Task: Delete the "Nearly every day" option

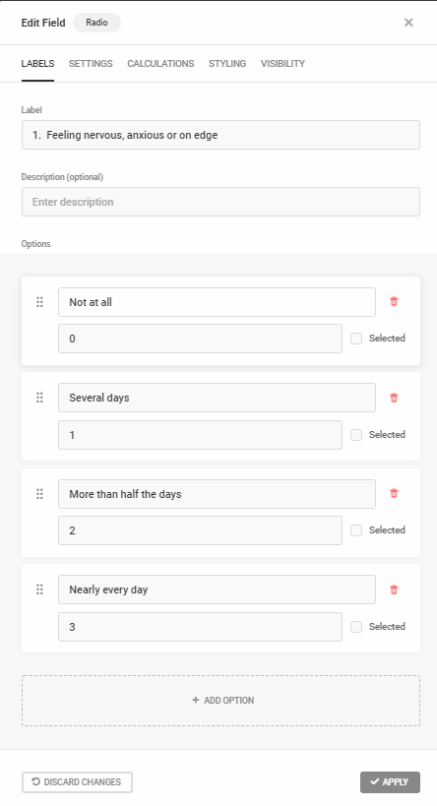Action: (394, 589)
